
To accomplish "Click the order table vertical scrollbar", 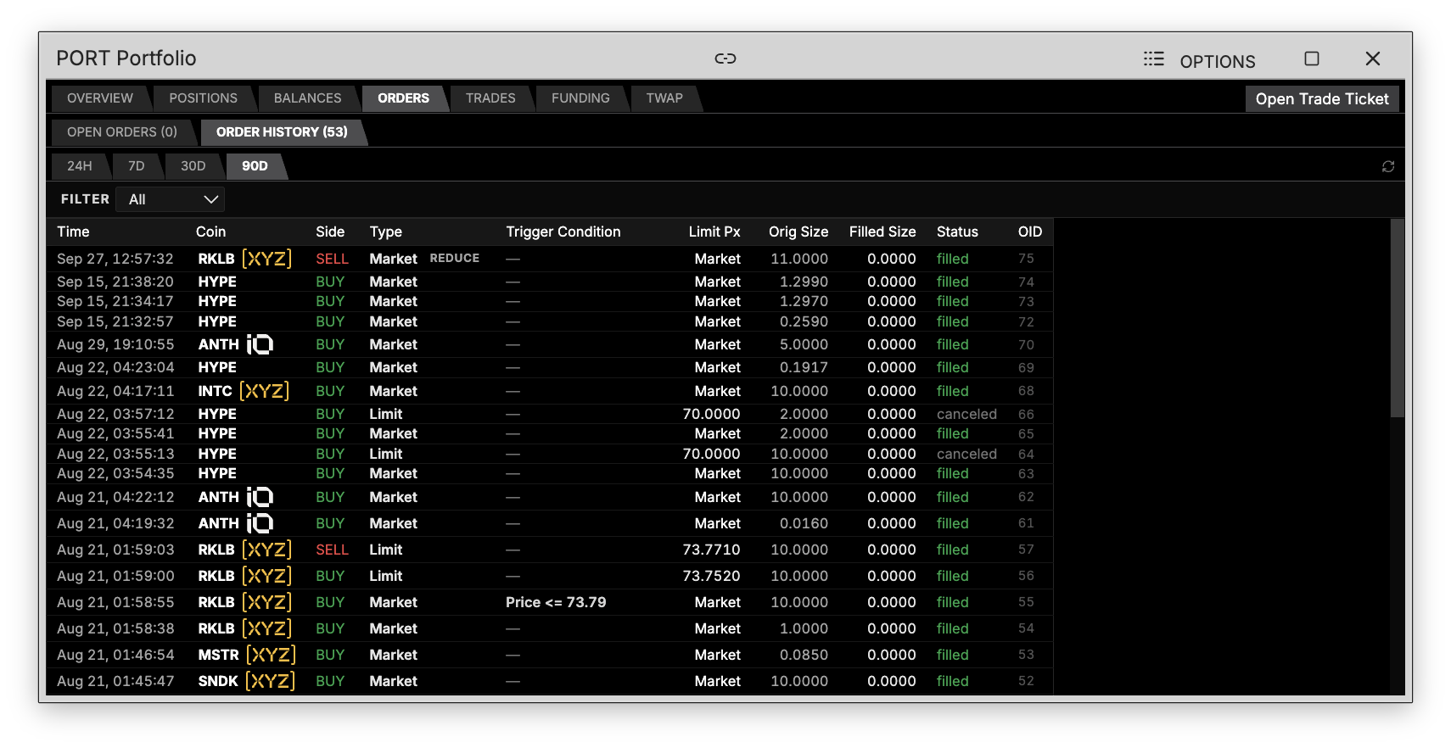I will (1397, 318).
